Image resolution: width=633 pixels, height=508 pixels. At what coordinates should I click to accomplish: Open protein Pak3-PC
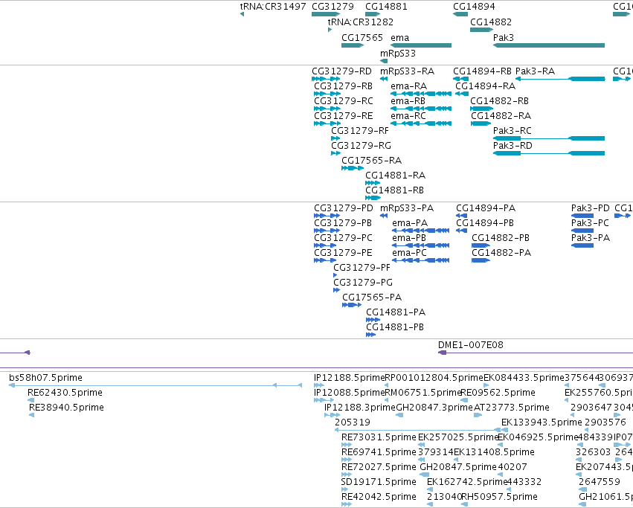pos(590,223)
